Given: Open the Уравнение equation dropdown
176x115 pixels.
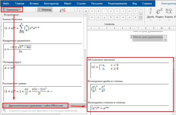Looking at the screenshot, I should point(12,10).
